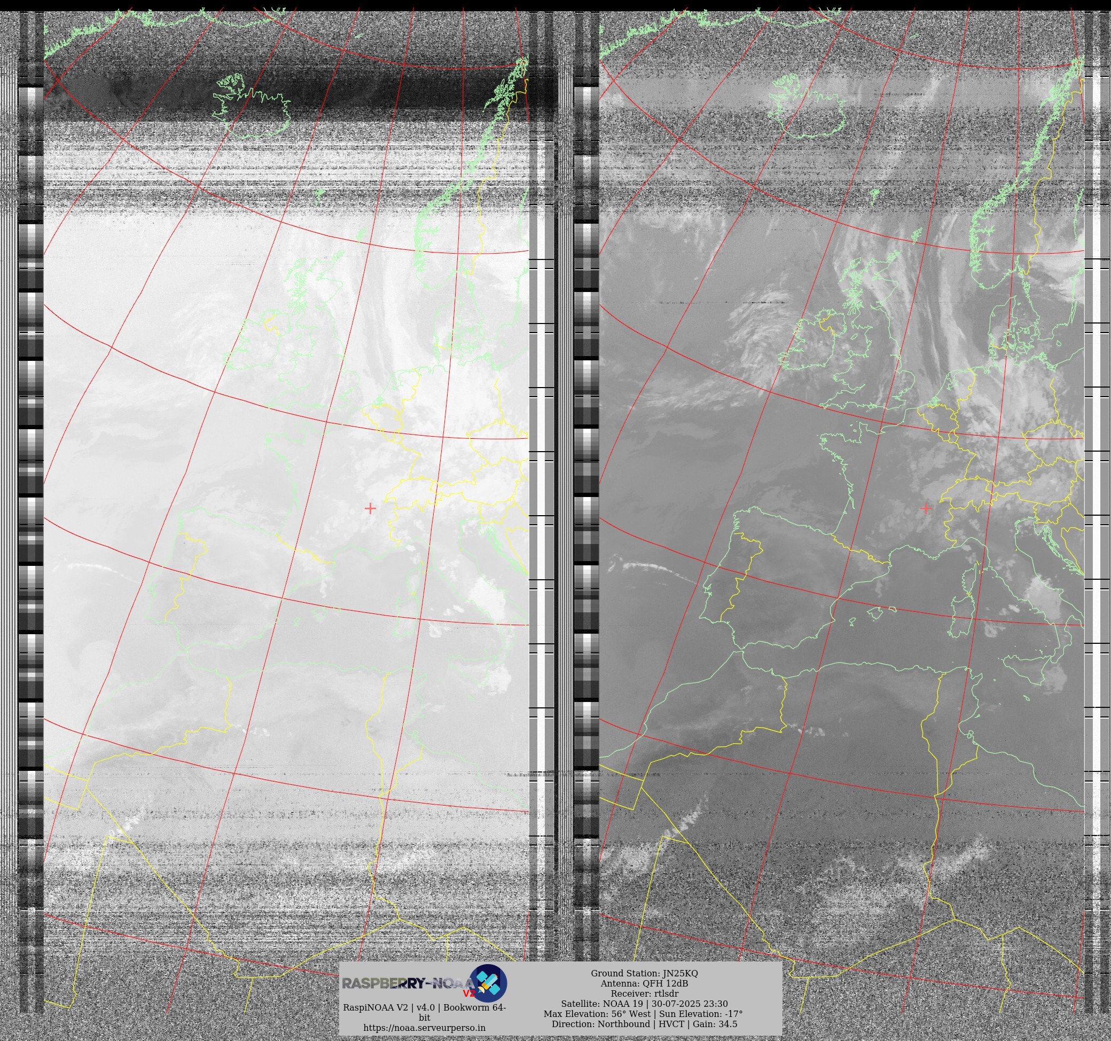This screenshot has width=1111, height=1041.
Task: Click RaspiNOAA V2 v4.0 Bookworm version text
Action: coord(424,1008)
